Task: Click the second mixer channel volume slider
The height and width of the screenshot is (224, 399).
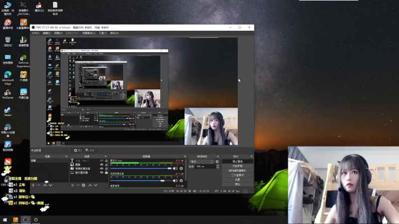Action: point(141,181)
